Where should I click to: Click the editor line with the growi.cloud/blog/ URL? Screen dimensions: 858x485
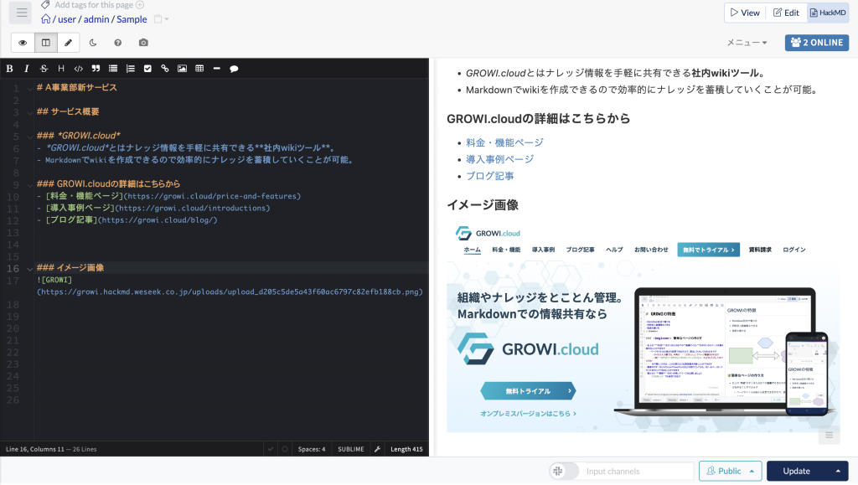pos(127,219)
